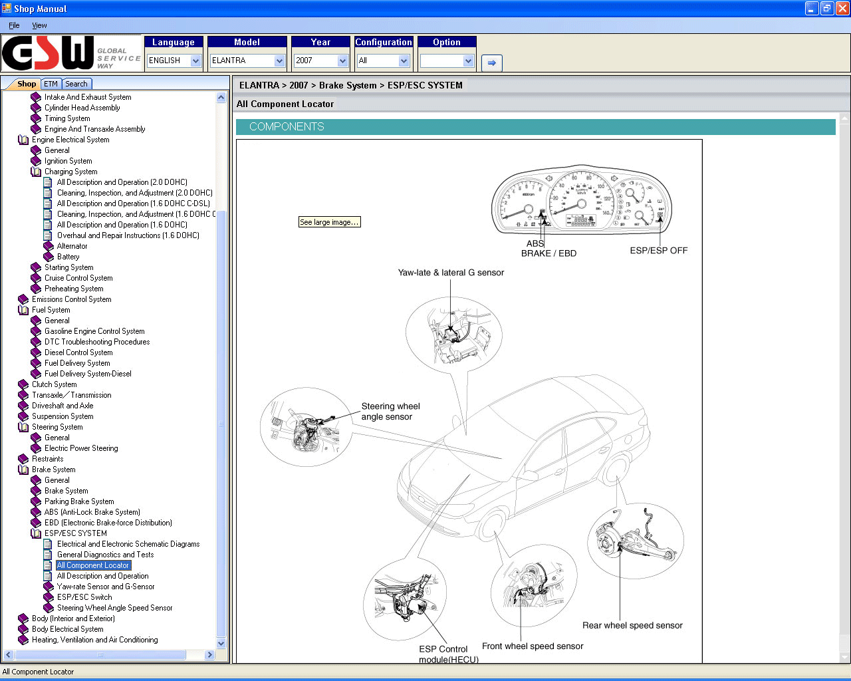Click the open book icon beside Steering System
Viewport: 851px width, 681px height.
pos(23,427)
